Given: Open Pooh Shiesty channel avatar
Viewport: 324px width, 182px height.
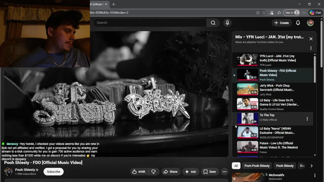Looking at the screenshot, I should [x=8, y=172].
